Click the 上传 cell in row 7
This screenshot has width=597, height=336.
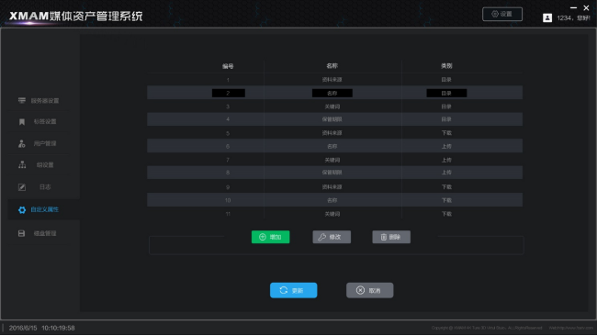point(446,160)
